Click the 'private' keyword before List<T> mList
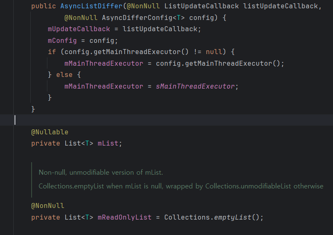 pyautogui.click(x=46, y=143)
